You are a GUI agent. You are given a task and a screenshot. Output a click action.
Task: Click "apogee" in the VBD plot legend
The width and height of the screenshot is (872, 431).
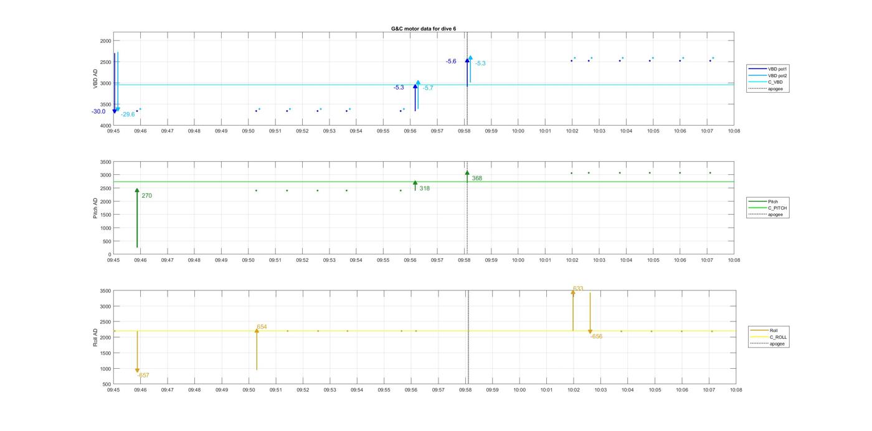pyautogui.click(x=775, y=89)
